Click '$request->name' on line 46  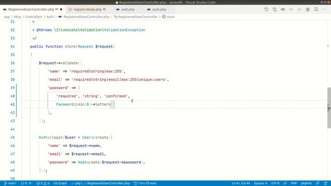(x=84, y=146)
